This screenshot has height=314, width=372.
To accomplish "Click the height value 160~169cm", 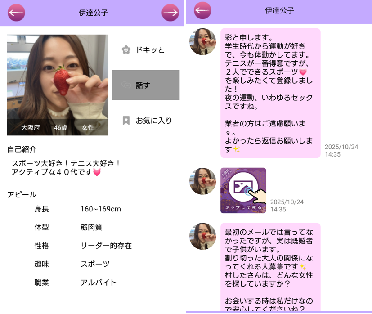I will tap(100, 209).
